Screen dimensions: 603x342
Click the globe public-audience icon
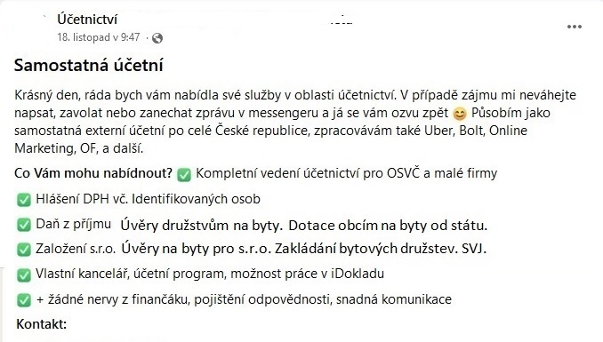[x=157, y=38]
